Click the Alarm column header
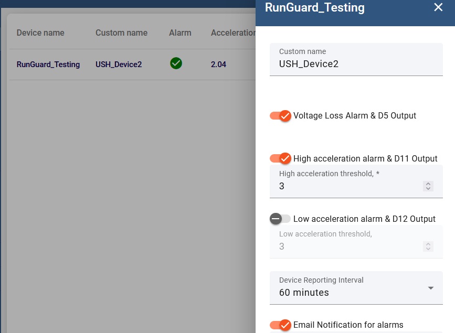This screenshot has height=333, width=455. coord(180,33)
